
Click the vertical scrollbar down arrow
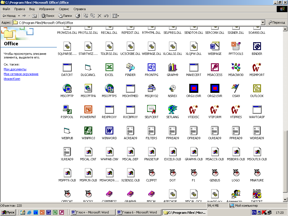pyautogui.click(x=285, y=200)
